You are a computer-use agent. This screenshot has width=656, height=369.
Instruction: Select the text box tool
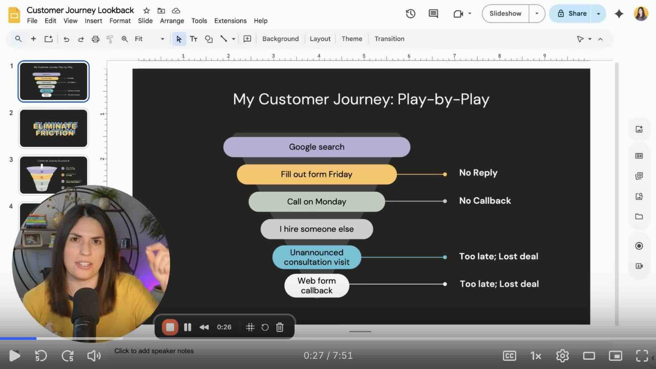click(x=193, y=39)
